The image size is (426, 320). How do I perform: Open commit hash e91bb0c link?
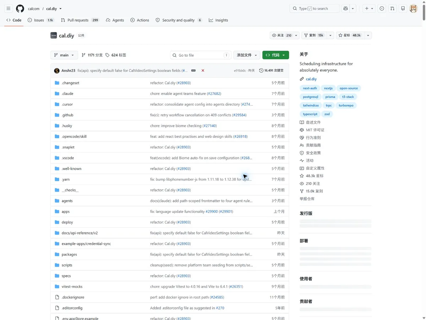coord(240,71)
